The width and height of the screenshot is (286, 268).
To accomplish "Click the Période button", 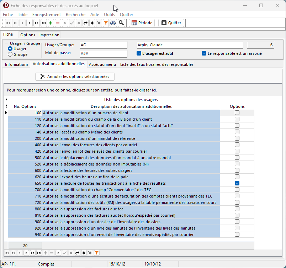I will click(142, 23).
